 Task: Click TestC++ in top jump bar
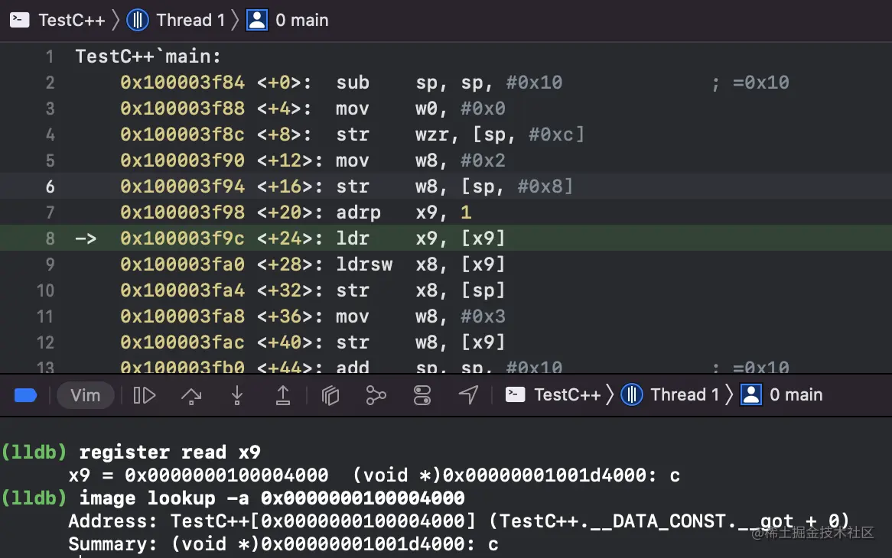coord(72,21)
